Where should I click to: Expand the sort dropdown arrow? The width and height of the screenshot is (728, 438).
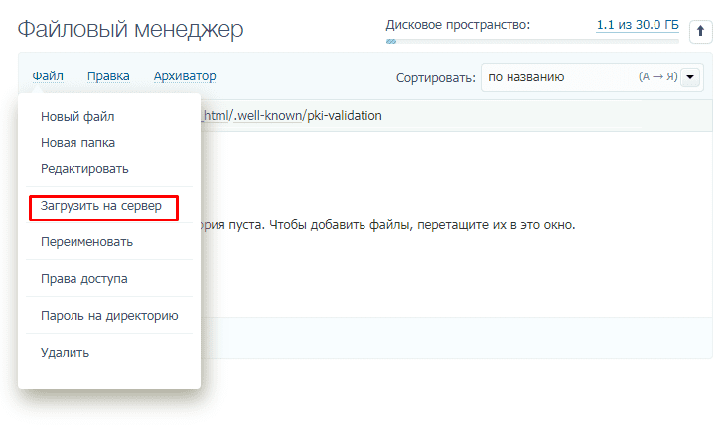pyautogui.click(x=690, y=77)
